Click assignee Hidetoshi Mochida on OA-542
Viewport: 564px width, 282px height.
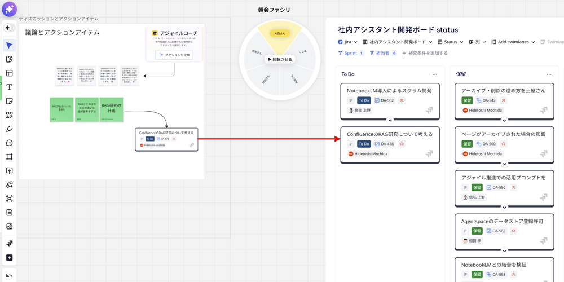pyautogui.click(x=483, y=111)
